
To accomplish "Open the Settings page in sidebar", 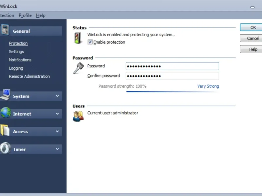I will click(x=16, y=52).
